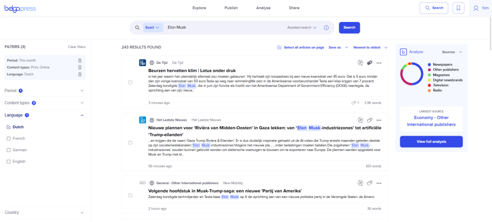Viewport: 492px width, 222px height.
Task: Uncheck the Dutch language filter
Action: click(x=9, y=127)
